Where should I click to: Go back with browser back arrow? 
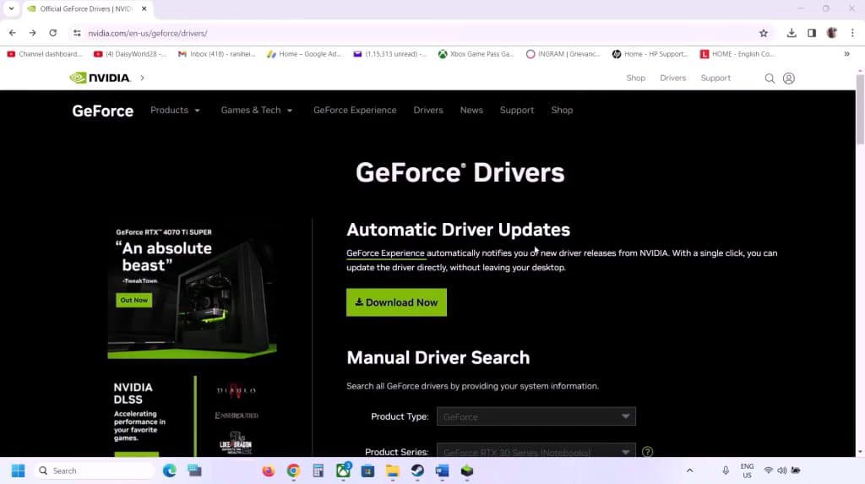click(x=12, y=33)
